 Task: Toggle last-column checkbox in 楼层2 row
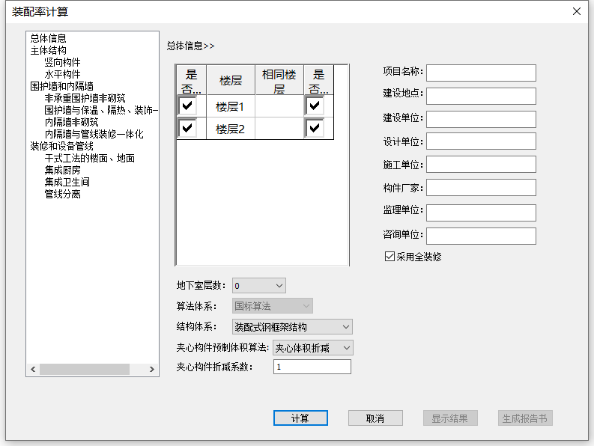pyautogui.click(x=315, y=129)
